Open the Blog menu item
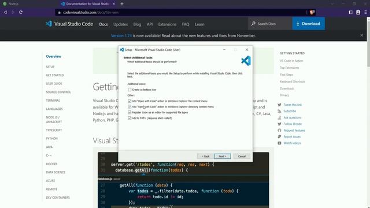 pyautogui.click(x=137, y=24)
